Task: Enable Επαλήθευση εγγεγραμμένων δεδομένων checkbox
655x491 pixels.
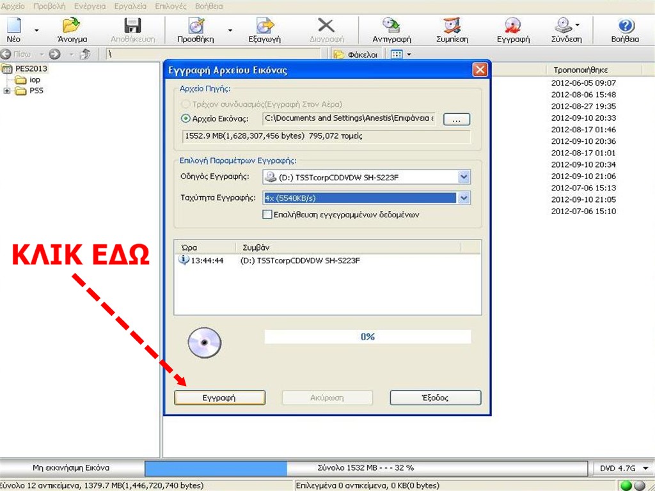Action: [267, 215]
